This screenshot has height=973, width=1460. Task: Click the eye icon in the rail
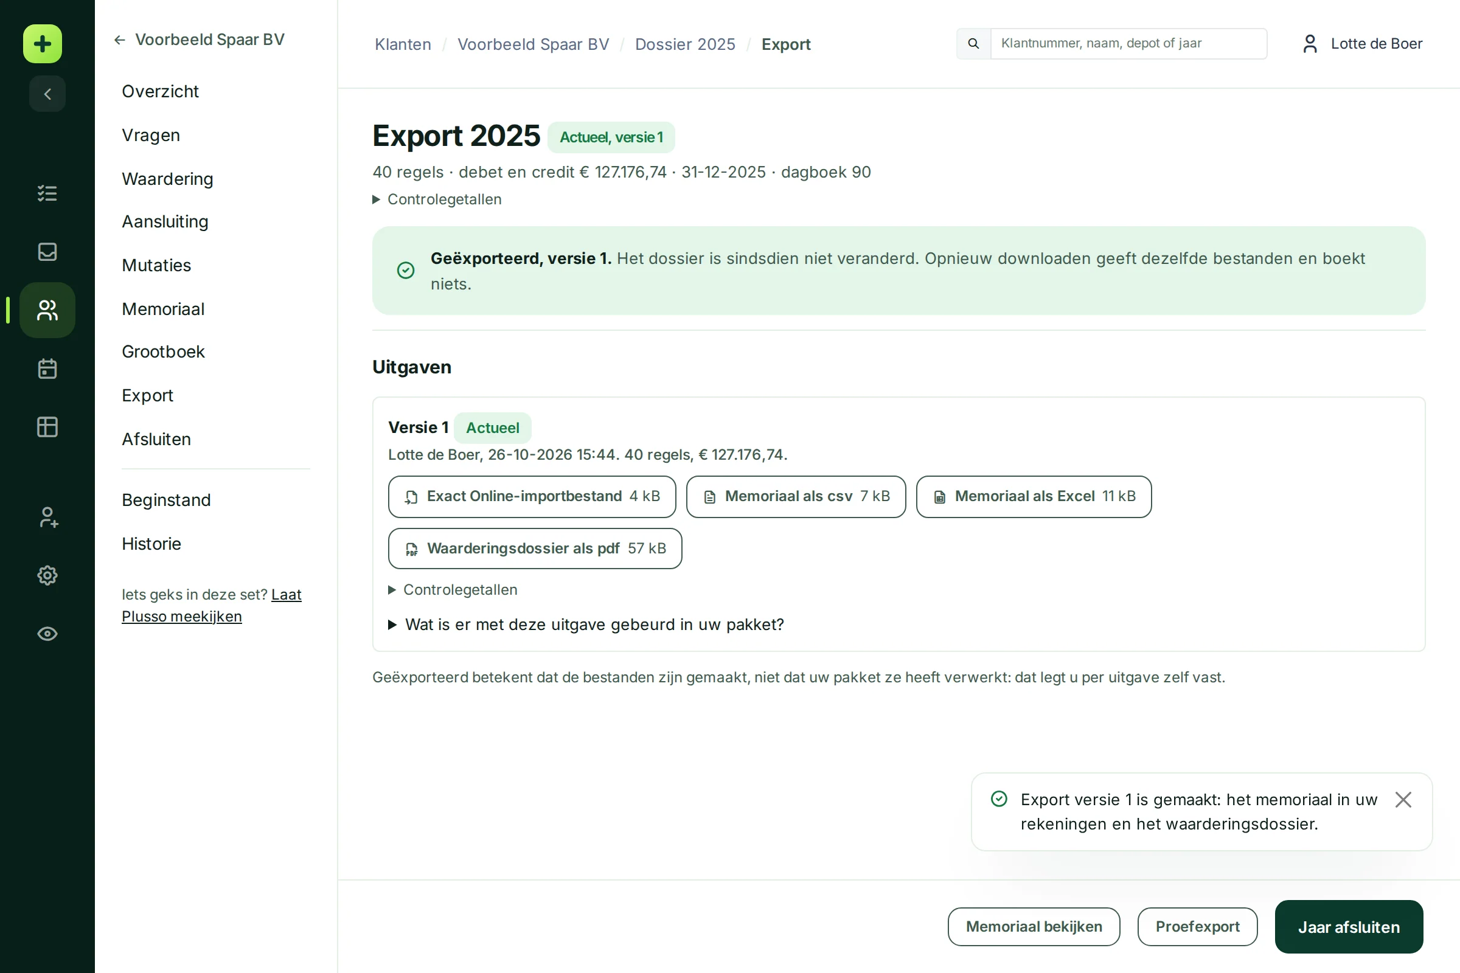47,634
